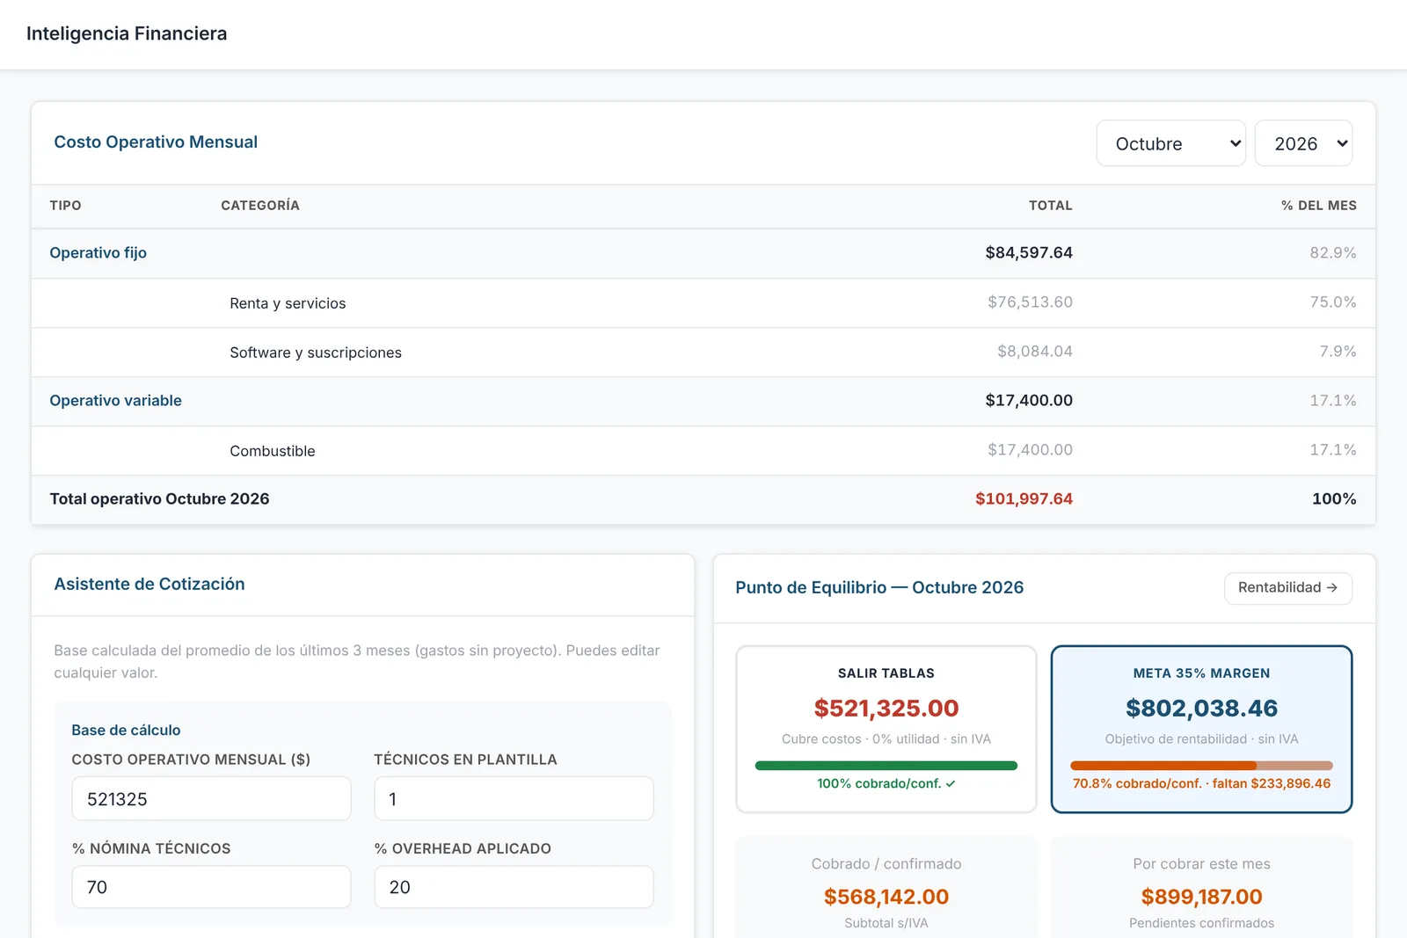The width and height of the screenshot is (1407, 938).
Task: Click the Asistente de Cotización heading
Action: click(149, 585)
